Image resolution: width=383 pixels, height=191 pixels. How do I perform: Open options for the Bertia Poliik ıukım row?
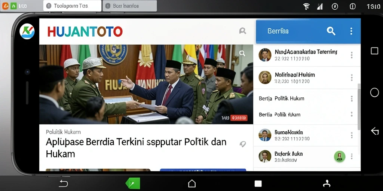(x=352, y=114)
